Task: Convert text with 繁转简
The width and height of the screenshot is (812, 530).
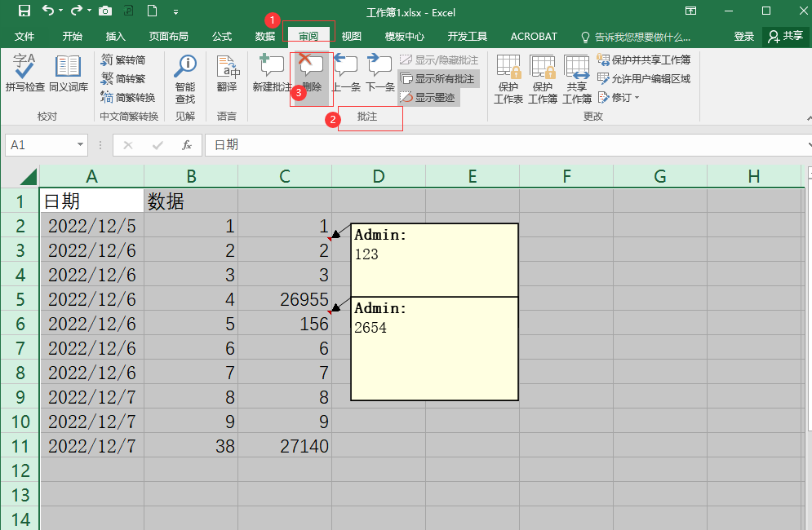Action: tap(123, 60)
